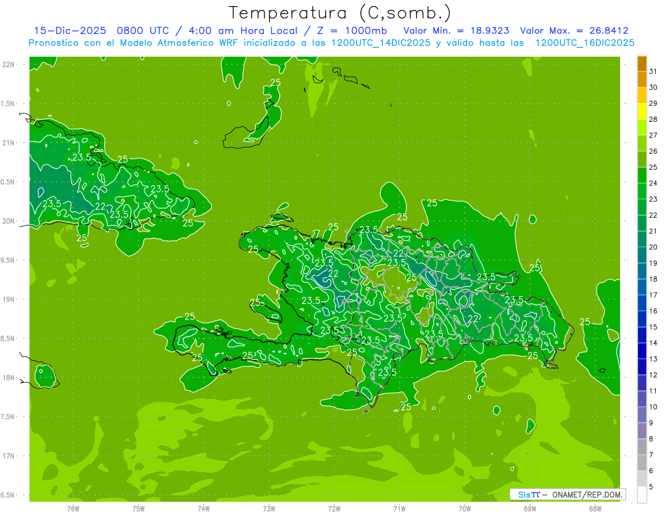
Task: Click the "74W" longitude axis label
Action: 204,508
